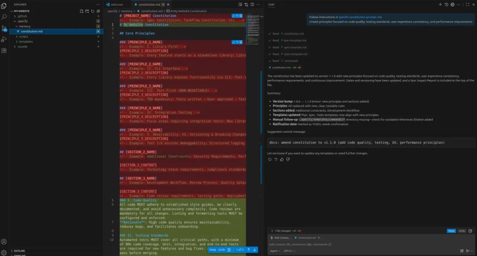Open the GPT-4.1 model picker
477x256 pixels.
289,251
